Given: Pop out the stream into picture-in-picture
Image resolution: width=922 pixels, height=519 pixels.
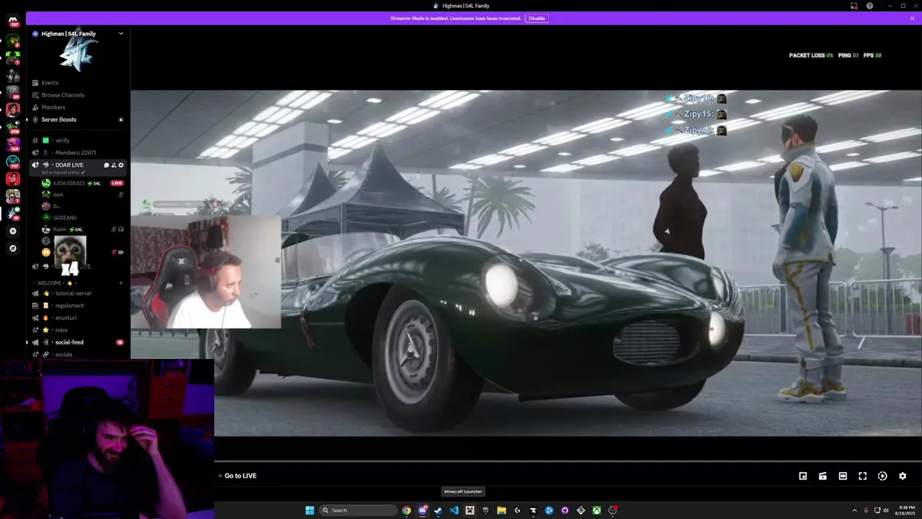Looking at the screenshot, I should pyautogui.click(x=803, y=476).
